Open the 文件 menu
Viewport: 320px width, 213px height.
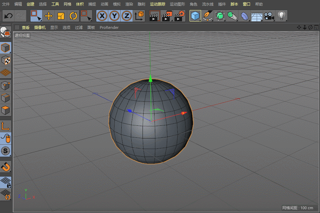point(6,4)
